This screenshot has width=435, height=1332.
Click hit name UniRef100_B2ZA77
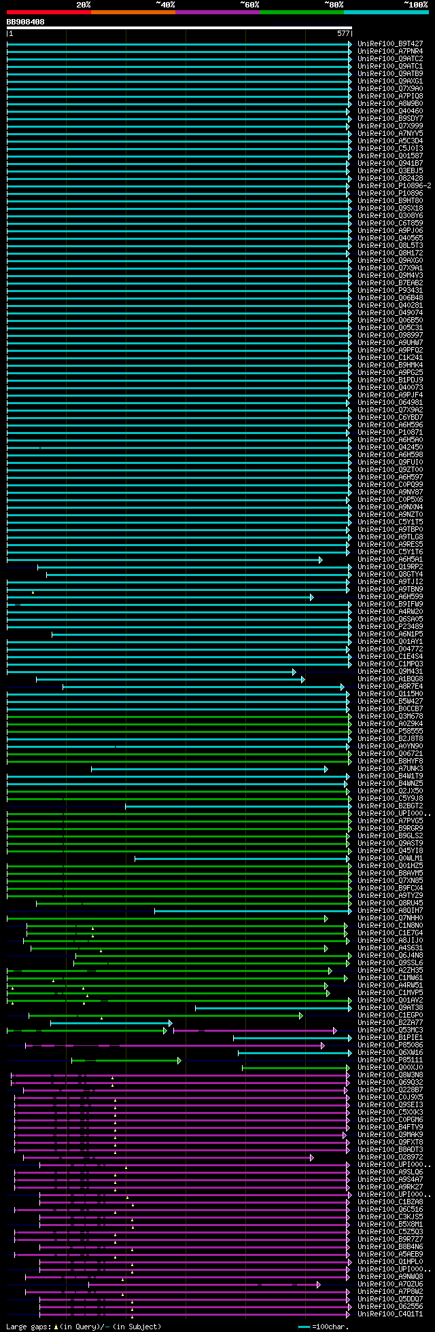(390, 1022)
